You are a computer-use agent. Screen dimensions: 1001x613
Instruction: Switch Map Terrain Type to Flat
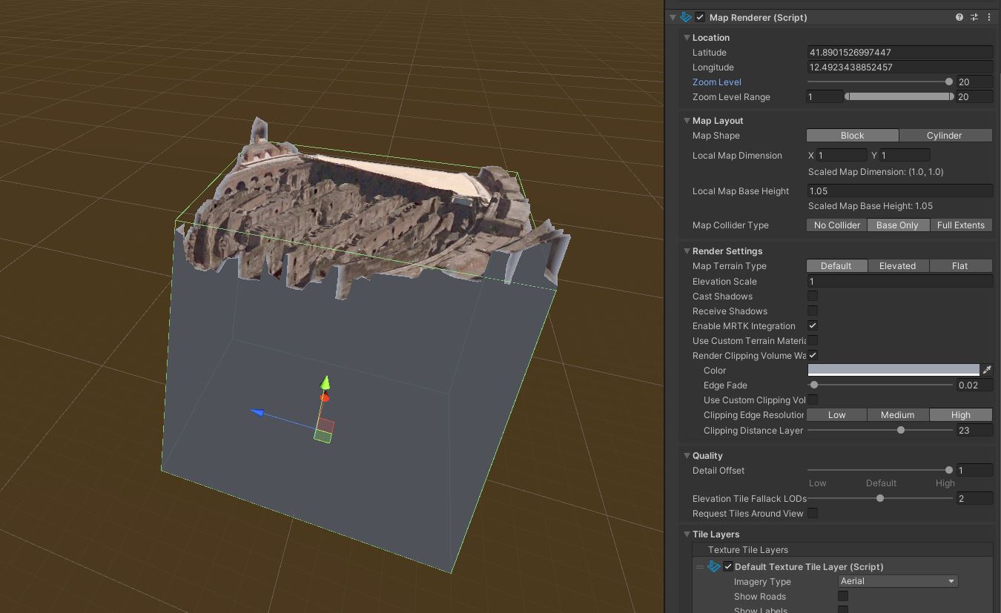coord(960,265)
